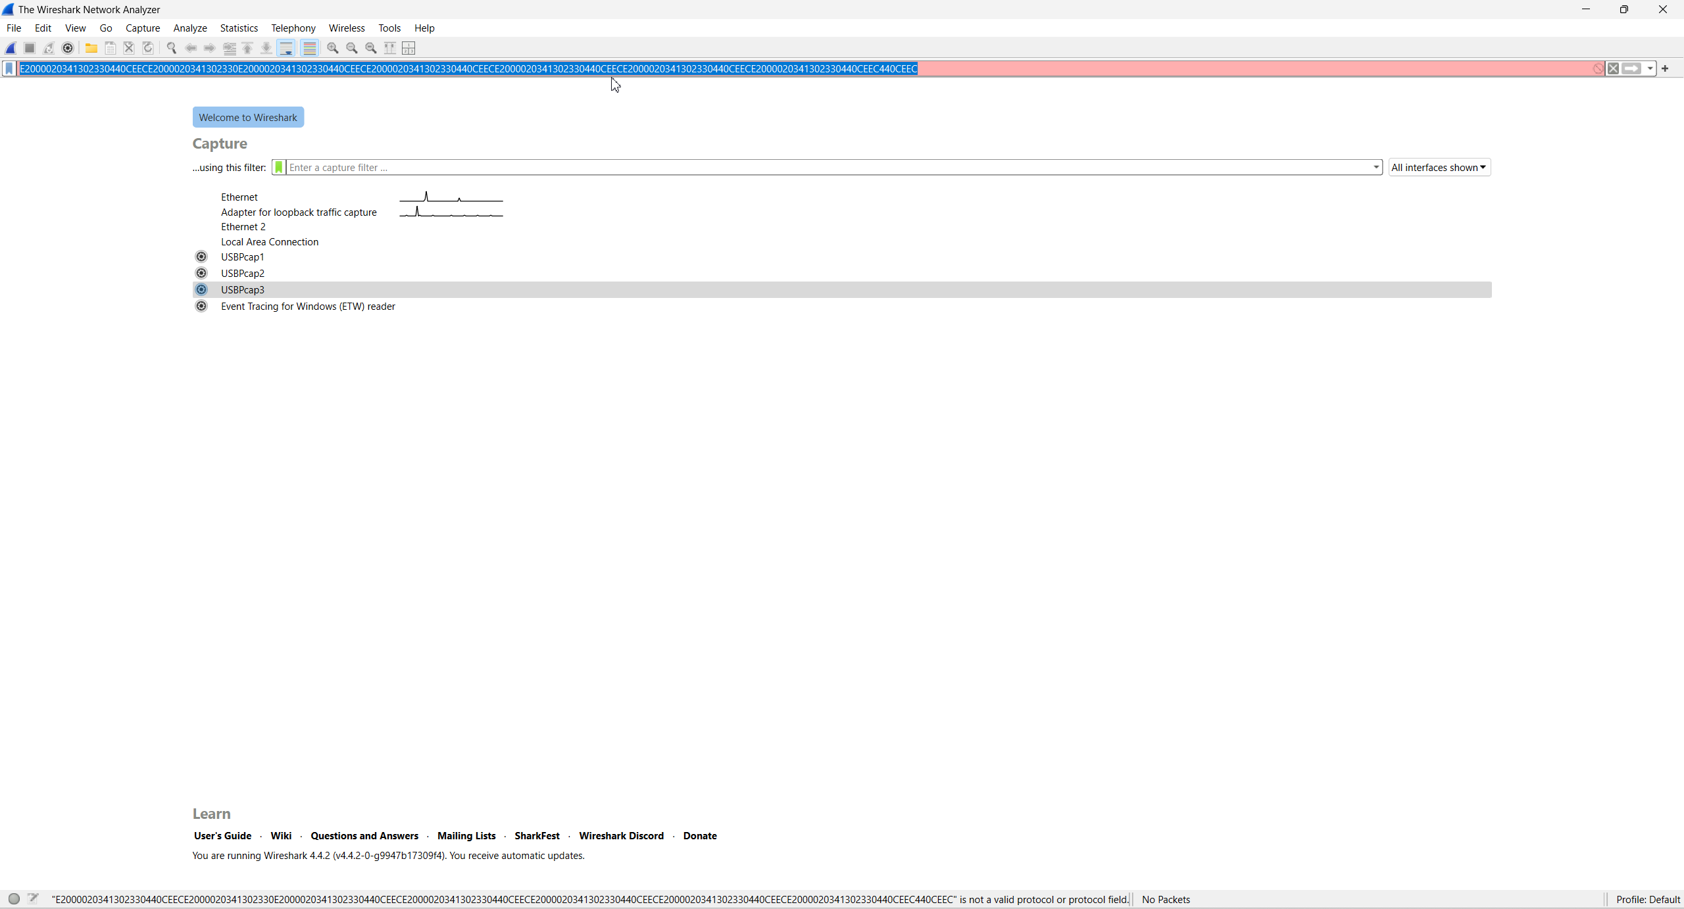
Task: Open expert information circle in status bar
Action: (x=14, y=898)
